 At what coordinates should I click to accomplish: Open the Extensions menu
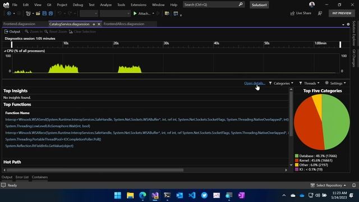139,4
